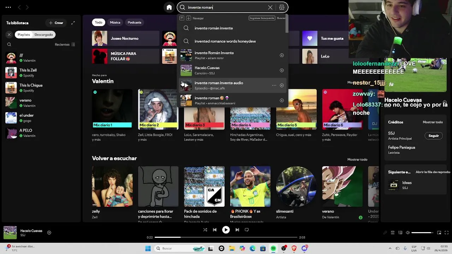
Task: Open more options for invente audio episode
Action: tap(274, 85)
